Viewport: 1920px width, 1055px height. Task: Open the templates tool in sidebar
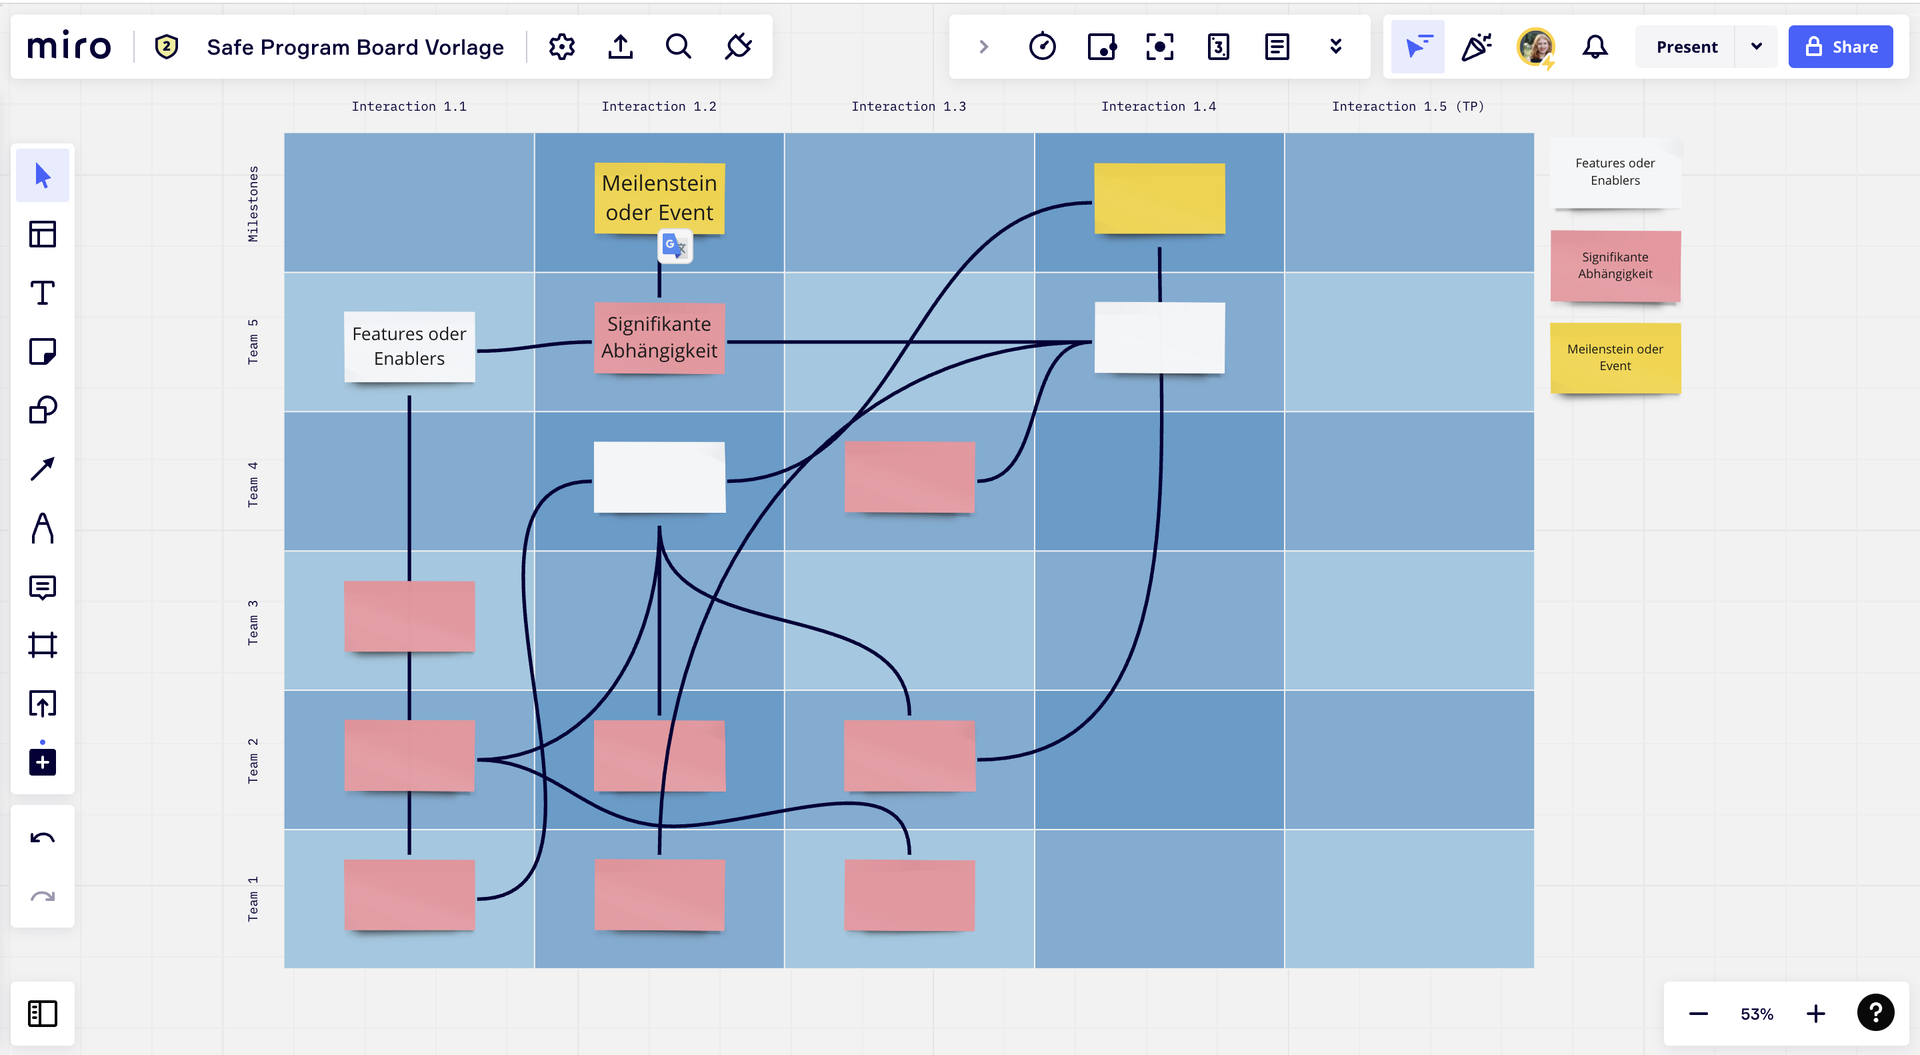43,234
